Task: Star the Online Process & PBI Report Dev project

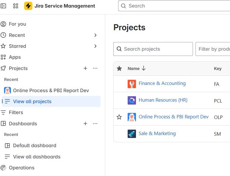Action: coord(119,117)
